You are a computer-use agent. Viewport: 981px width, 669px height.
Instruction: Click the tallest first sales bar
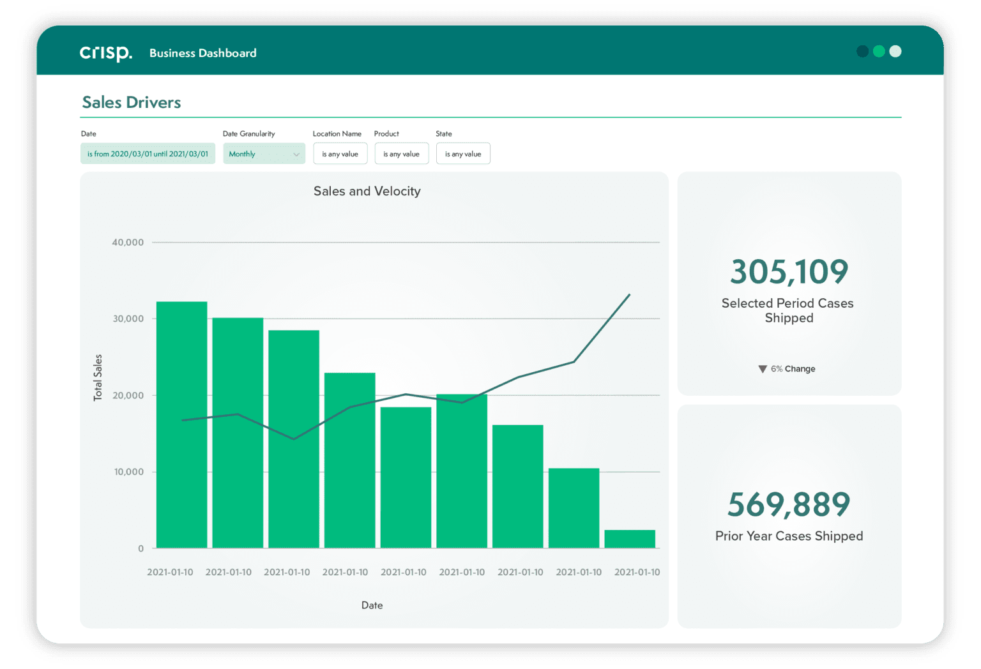click(181, 425)
